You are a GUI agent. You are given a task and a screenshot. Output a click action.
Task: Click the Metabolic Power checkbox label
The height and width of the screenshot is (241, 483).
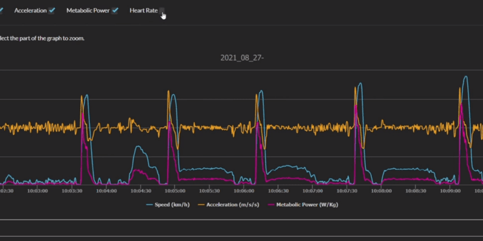point(88,11)
